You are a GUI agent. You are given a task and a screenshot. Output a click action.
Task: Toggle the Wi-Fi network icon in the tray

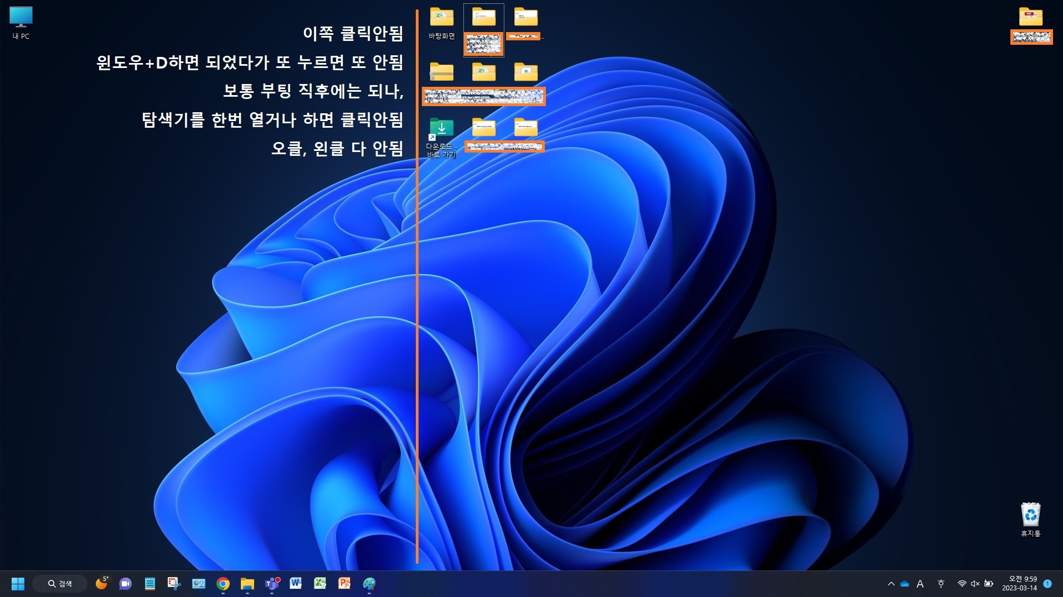point(962,584)
